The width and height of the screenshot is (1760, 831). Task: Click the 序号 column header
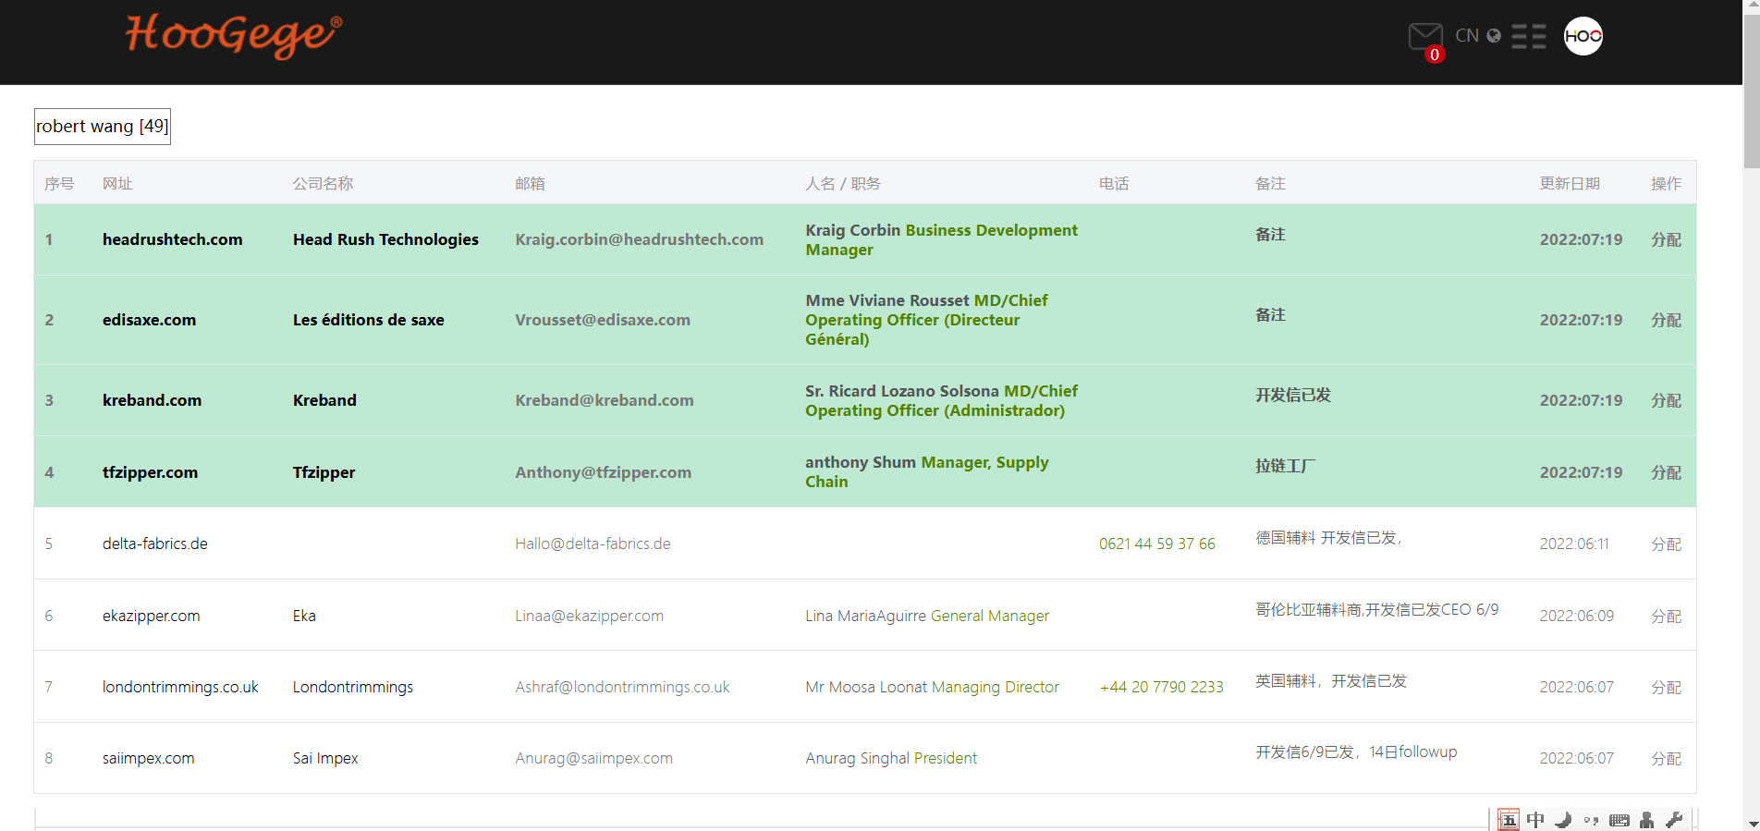[59, 183]
